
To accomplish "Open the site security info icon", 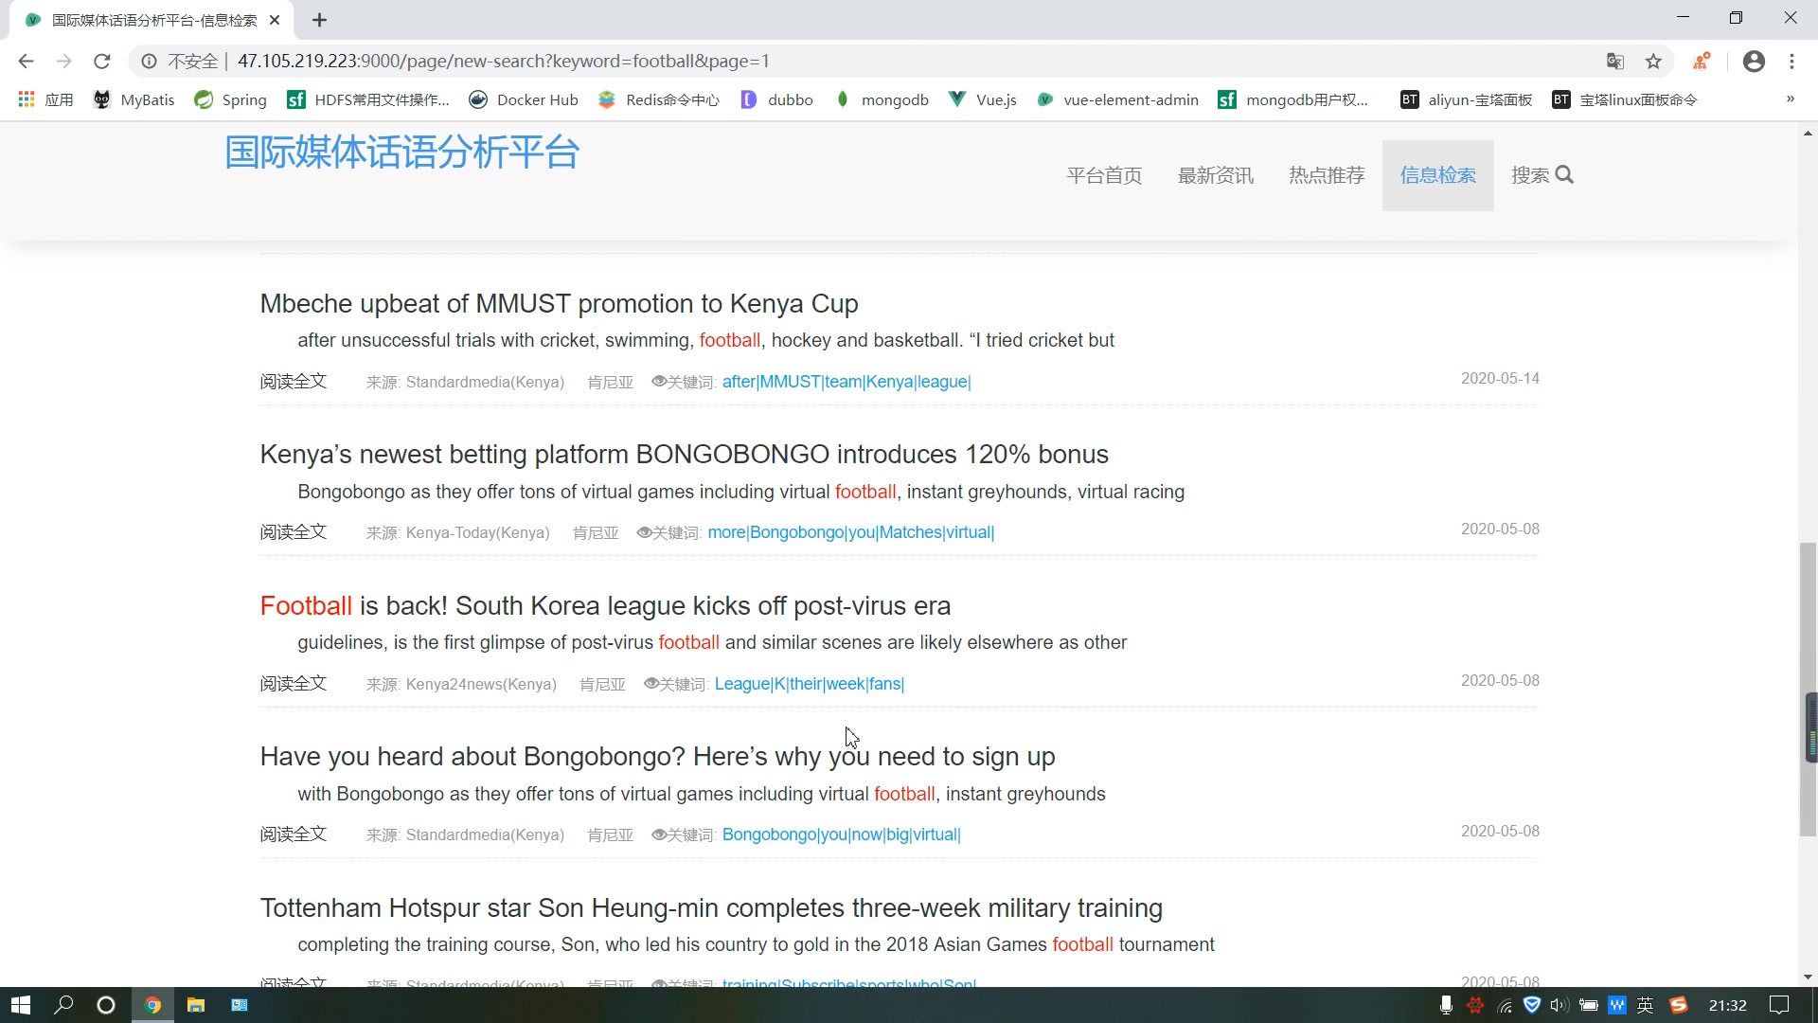I will pyautogui.click(x=149, y=62).
